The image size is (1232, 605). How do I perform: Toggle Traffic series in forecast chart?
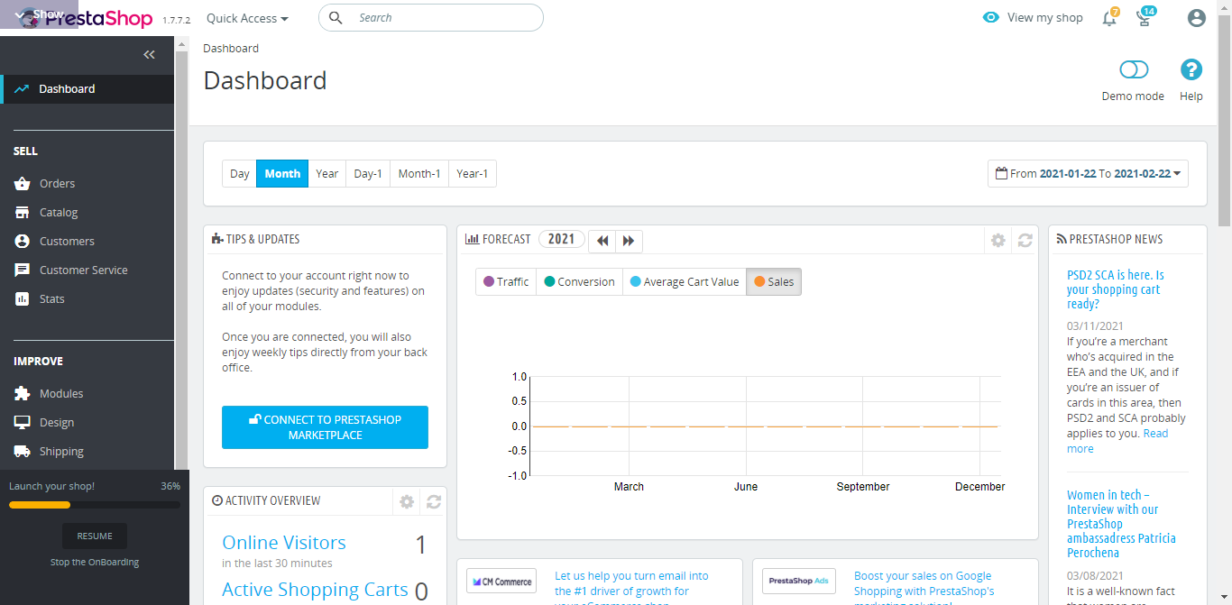point(506,282)
